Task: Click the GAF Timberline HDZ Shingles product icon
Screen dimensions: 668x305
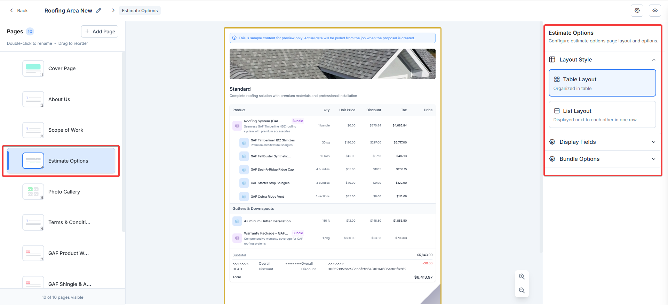Action: click(244, 143)
